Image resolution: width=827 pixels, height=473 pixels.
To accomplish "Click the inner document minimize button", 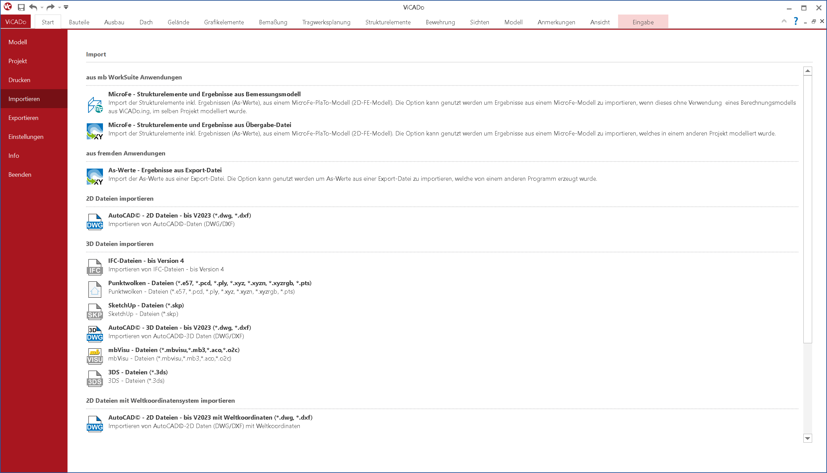I will click(805, 22).
